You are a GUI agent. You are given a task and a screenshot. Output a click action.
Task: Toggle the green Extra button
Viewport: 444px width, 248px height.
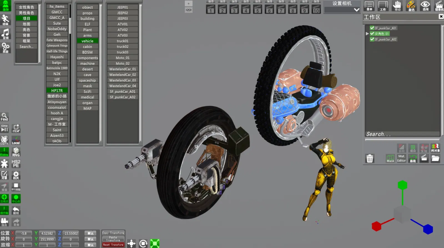coord(4,152)
